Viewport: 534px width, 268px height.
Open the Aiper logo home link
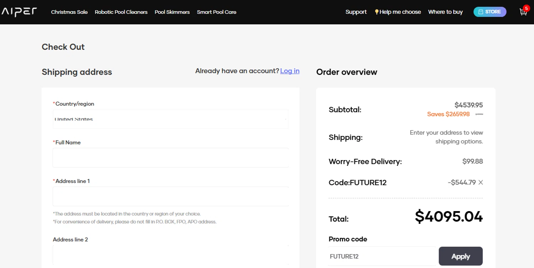(x=19, y=12)
